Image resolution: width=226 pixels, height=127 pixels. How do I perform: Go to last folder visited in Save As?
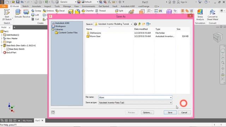click(135, 24)
